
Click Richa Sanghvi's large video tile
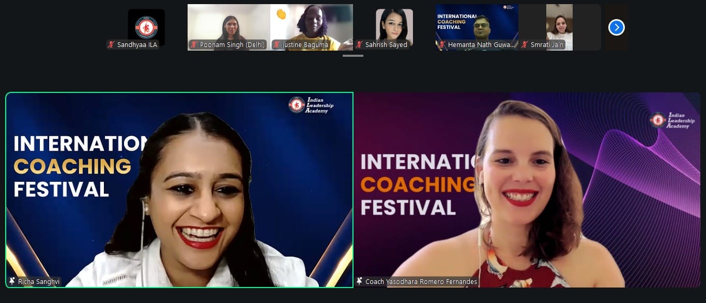pos(179,190)
